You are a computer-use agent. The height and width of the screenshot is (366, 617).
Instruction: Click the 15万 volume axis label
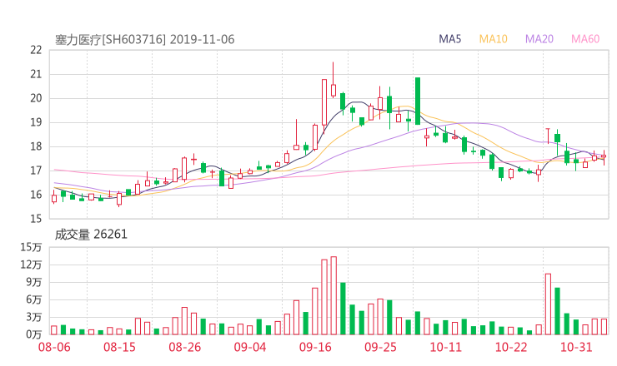coord(31,247)
